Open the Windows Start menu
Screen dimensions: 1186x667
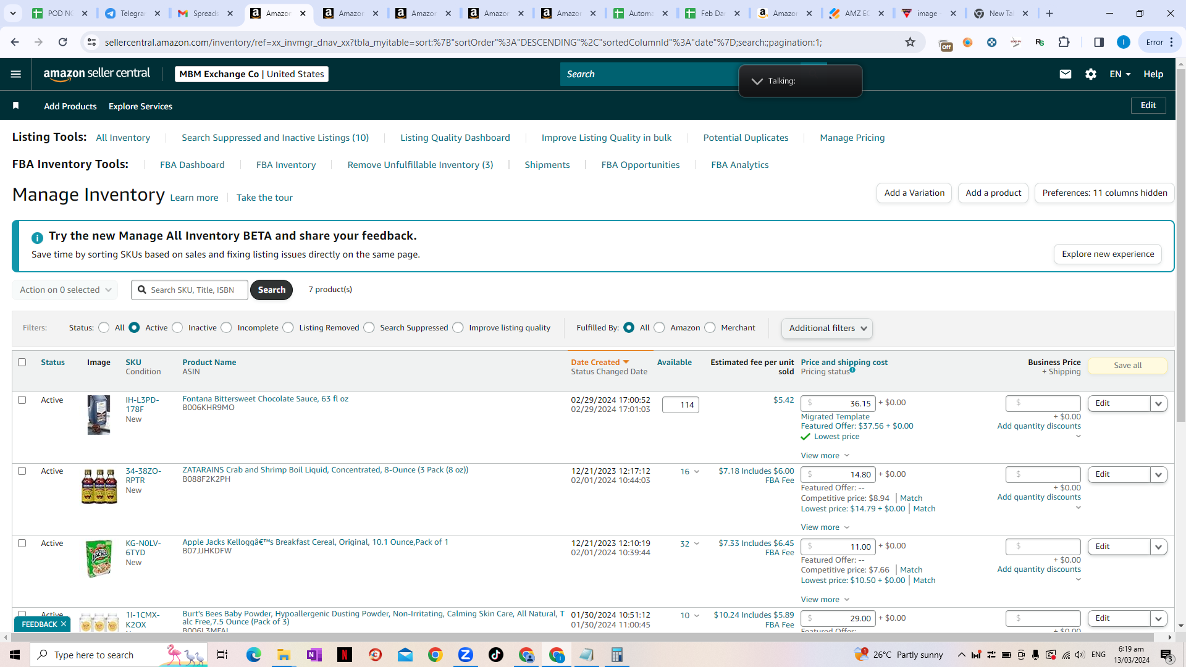15,655
